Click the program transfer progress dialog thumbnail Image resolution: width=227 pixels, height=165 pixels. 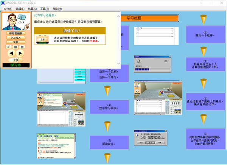[150, 64]
